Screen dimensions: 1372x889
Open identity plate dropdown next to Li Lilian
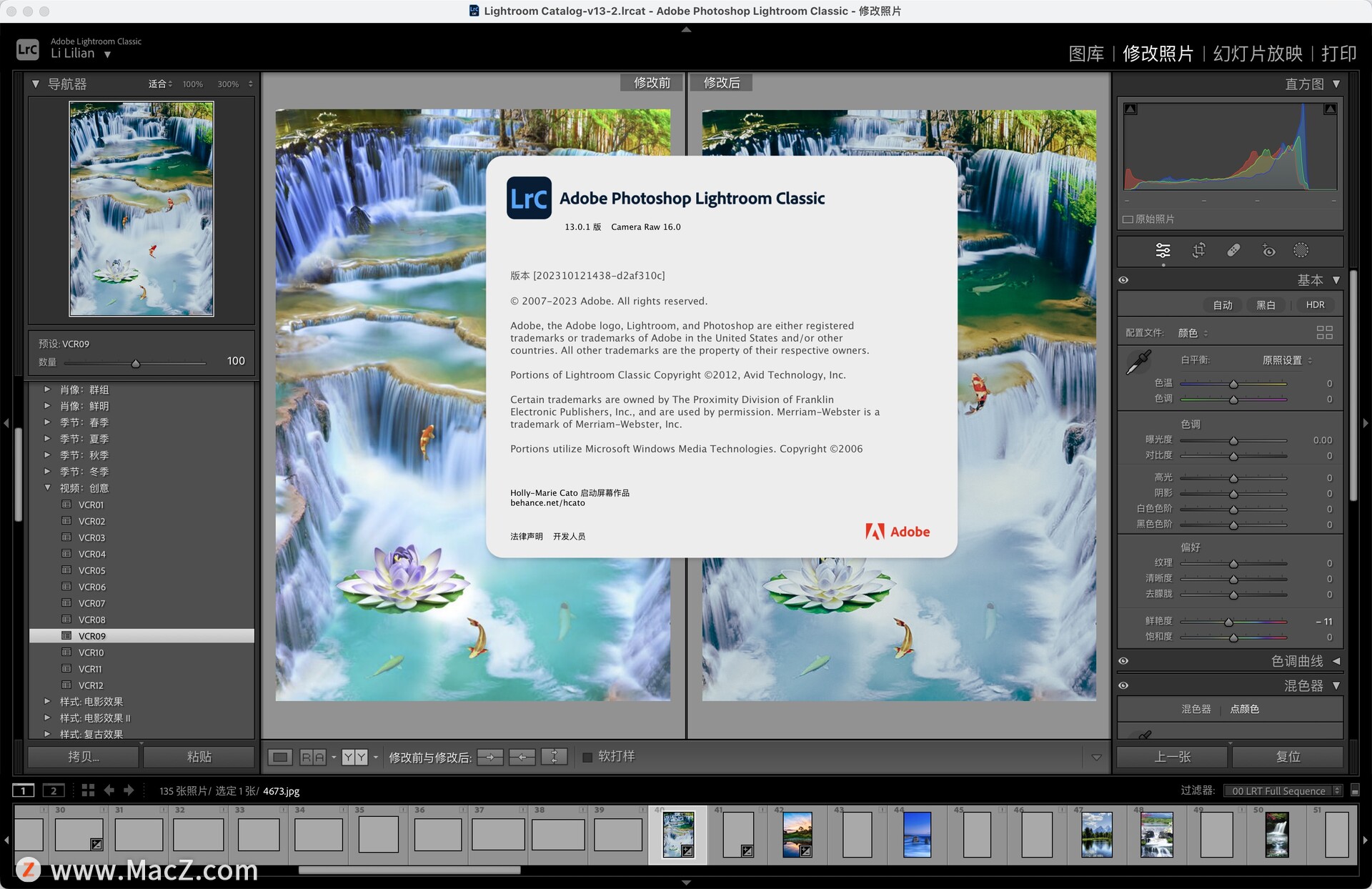coord(107,54)
